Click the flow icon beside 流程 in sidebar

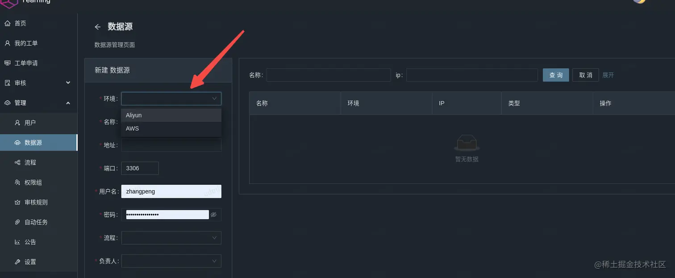click(x=17, y=163)
